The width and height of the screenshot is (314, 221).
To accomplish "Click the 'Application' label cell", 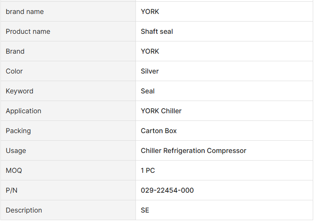I will click(x=24, y=111).
